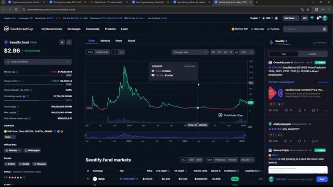Open the Compare with dropdown
Screen dimensions: 333x187
coord(190,52)
